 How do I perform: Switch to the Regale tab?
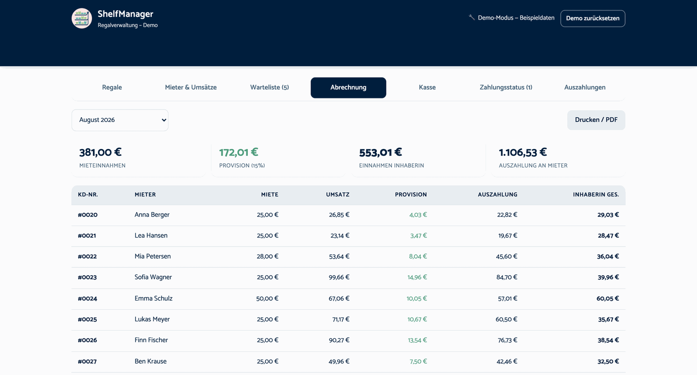(112, 88)
